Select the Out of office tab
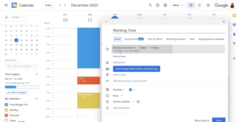 click(x=155, y=39)
